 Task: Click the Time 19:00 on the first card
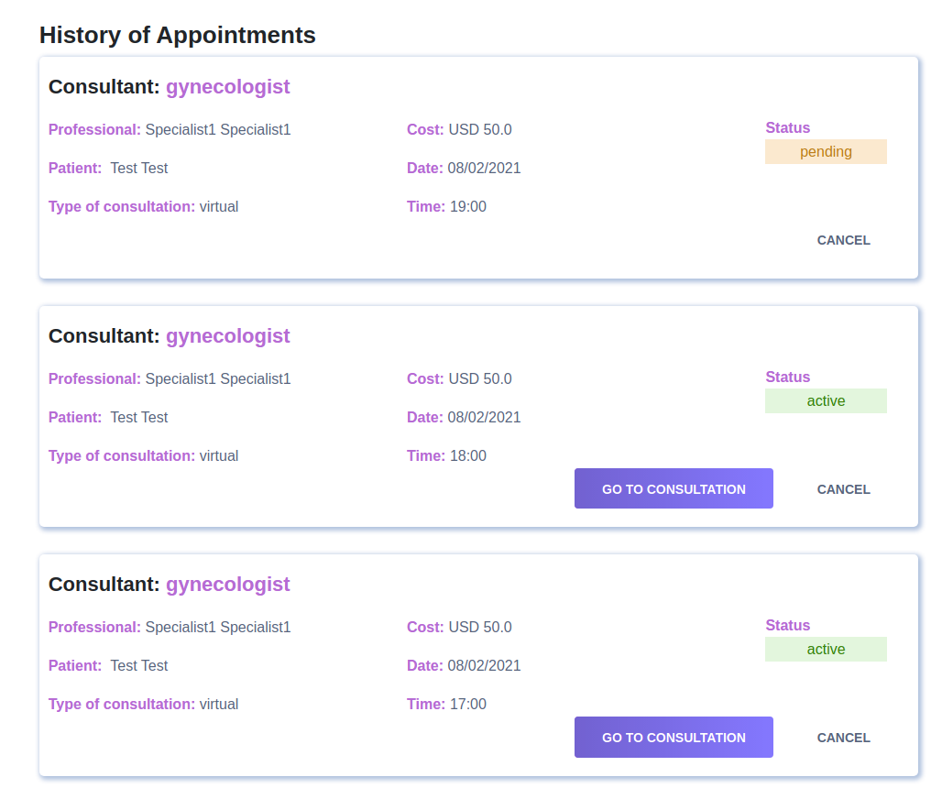pos(468,206)
